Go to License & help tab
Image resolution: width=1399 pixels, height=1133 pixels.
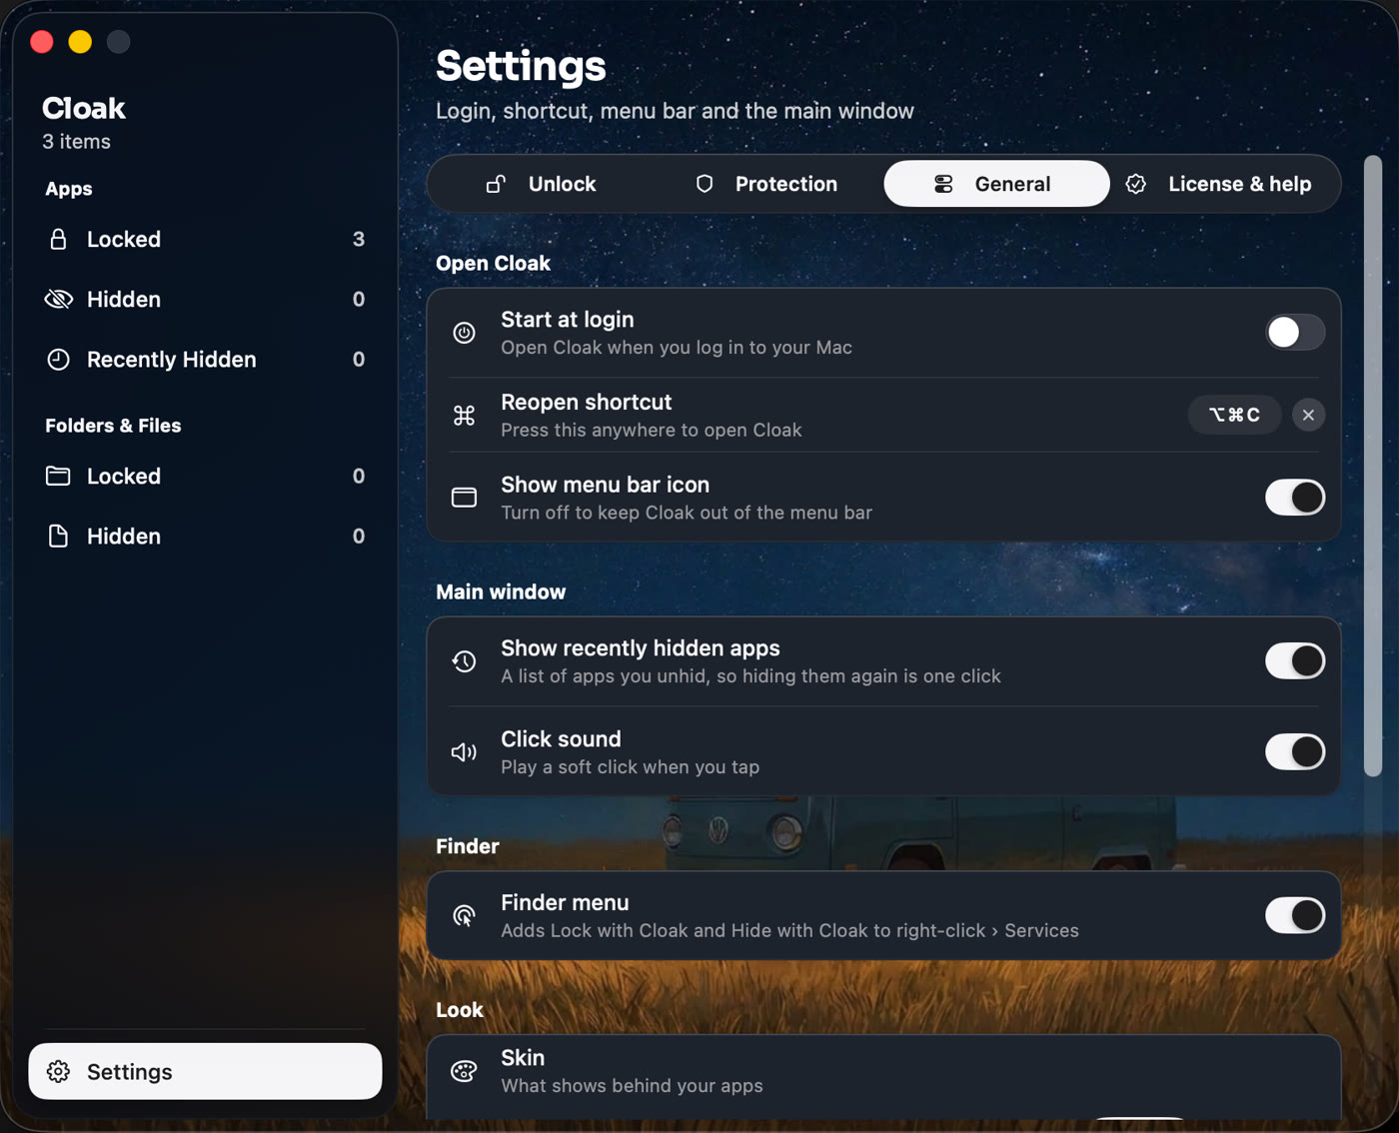pyautogui.click(x=1221, y=184)
